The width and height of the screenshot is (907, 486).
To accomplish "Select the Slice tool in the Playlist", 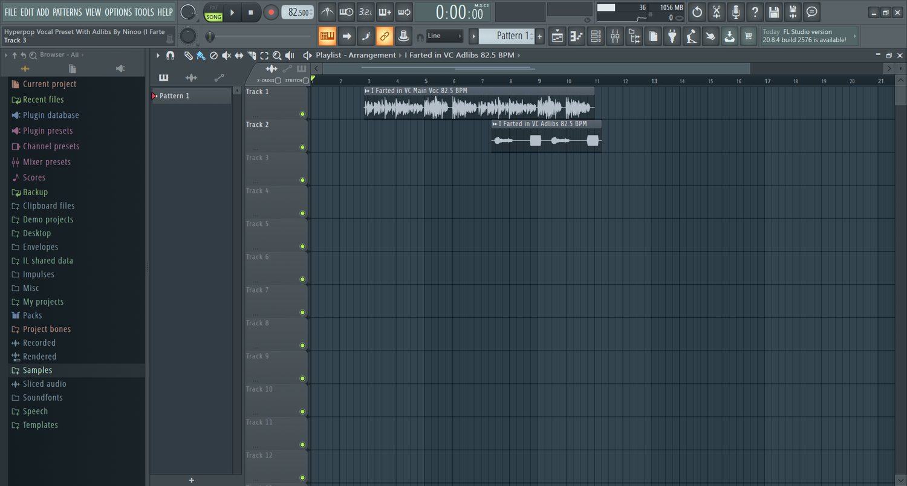I will coord(252,55).
